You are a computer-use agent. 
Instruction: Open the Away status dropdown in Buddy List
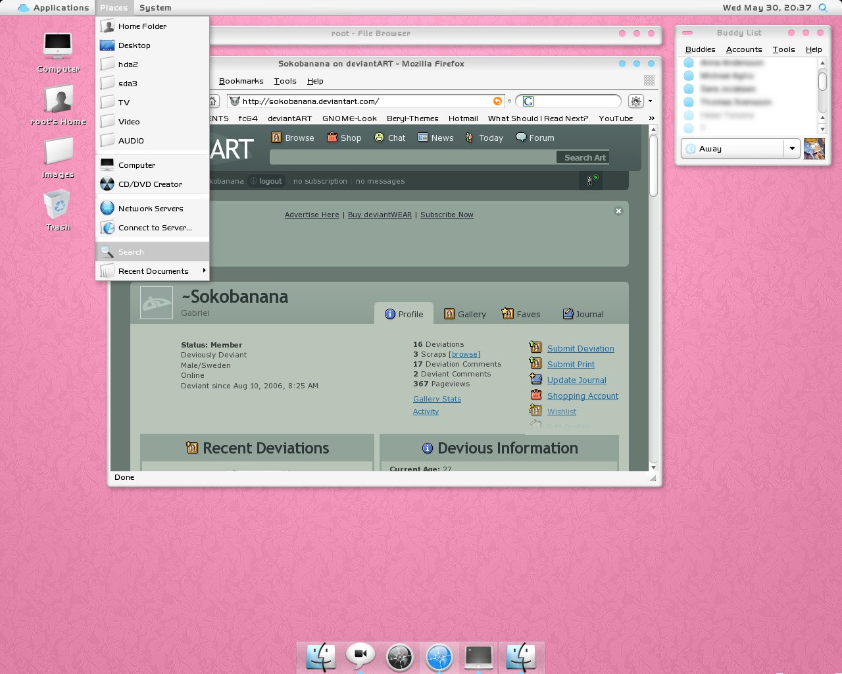click(x=792, y=149)
